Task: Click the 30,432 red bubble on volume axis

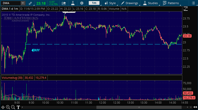Action: click(x=188, y=93)
